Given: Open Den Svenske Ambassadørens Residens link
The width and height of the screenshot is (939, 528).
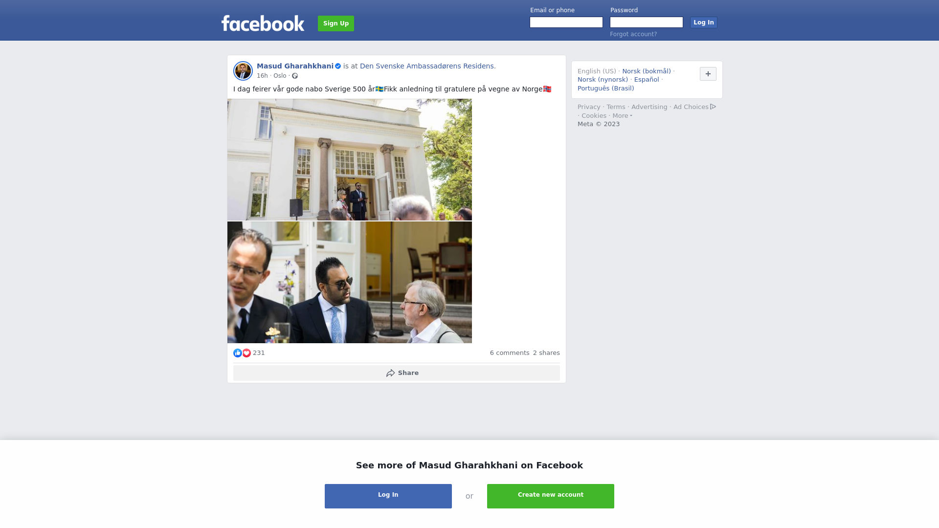Looking at the screenshot, I should tap(427, 66).
